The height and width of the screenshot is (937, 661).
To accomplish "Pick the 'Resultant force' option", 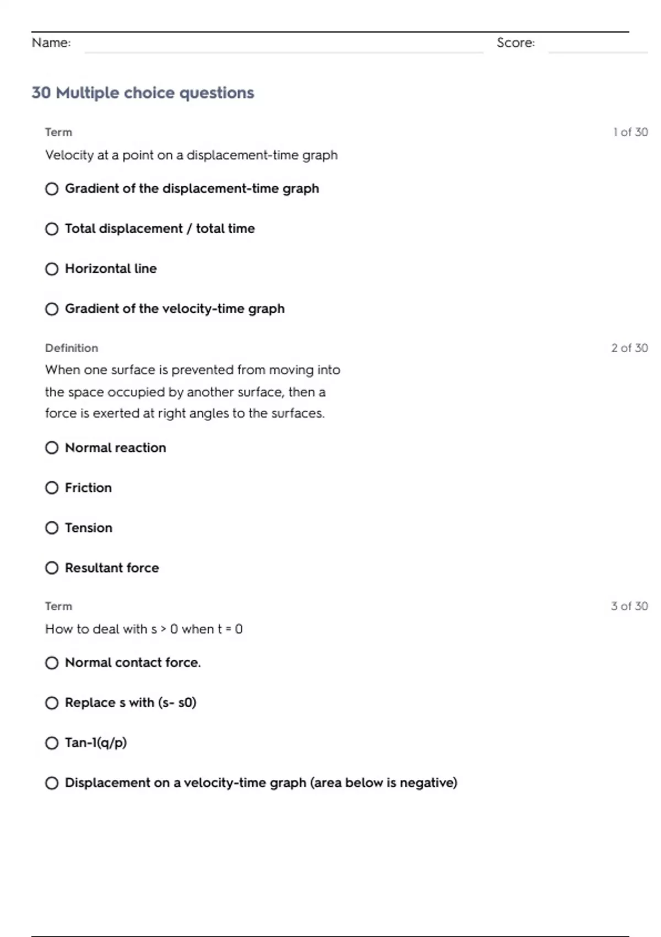I will click(x=52, y=568).
